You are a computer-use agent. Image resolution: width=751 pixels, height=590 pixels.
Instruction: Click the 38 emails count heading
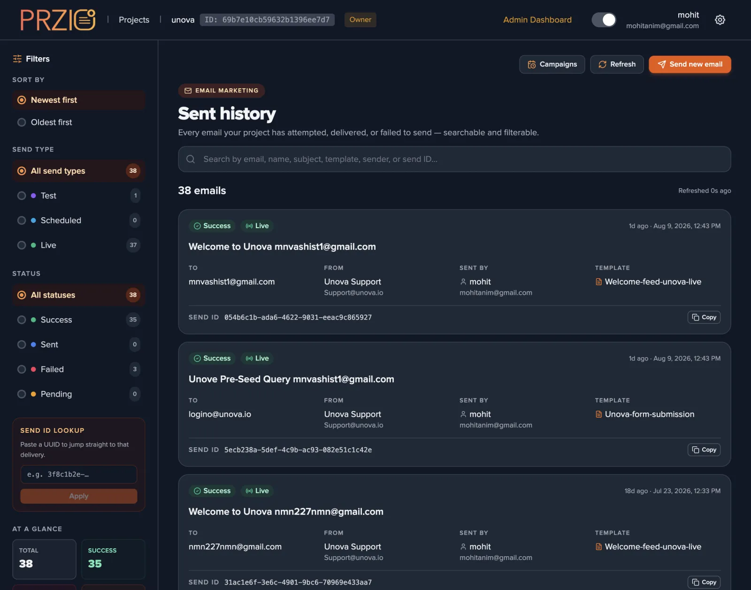[x=202, y=191]
